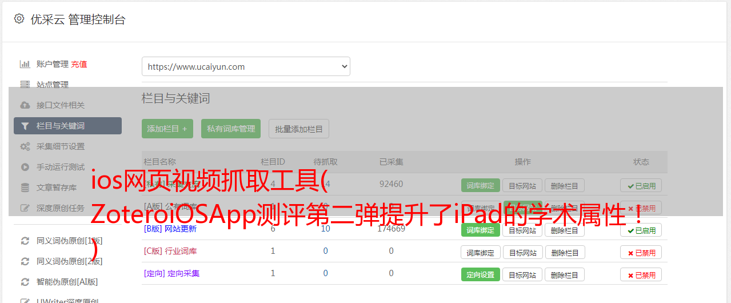Click the 已采集 value 174669
Screen dimensions: 731x303
(x=391, y=229)
